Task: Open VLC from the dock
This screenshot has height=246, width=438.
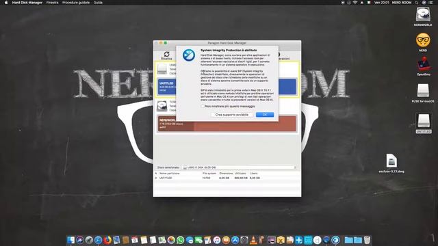Action: click(253, 240)
